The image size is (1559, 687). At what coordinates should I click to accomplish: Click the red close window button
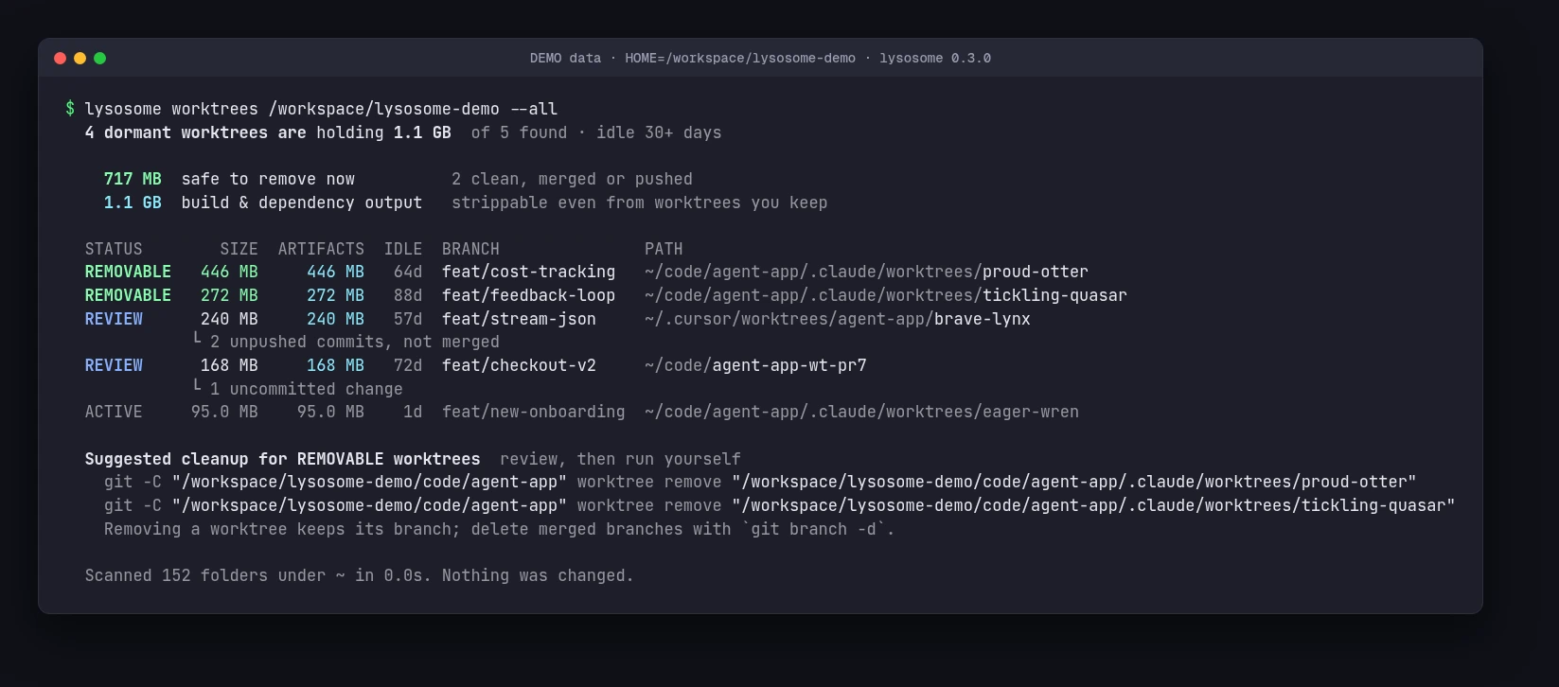pos(60,59)
